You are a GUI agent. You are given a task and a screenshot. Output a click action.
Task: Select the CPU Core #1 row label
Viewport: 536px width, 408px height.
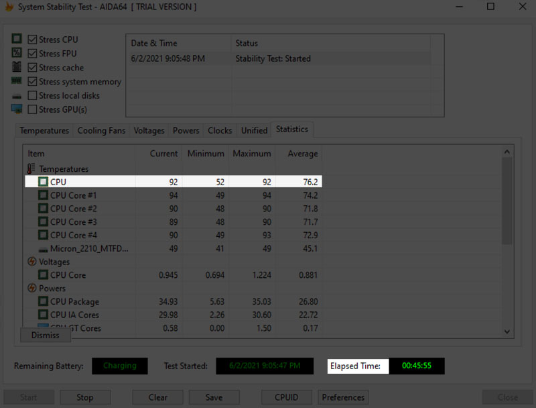coord(74,195)
